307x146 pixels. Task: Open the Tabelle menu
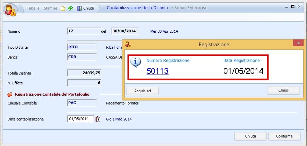(33, 8)
